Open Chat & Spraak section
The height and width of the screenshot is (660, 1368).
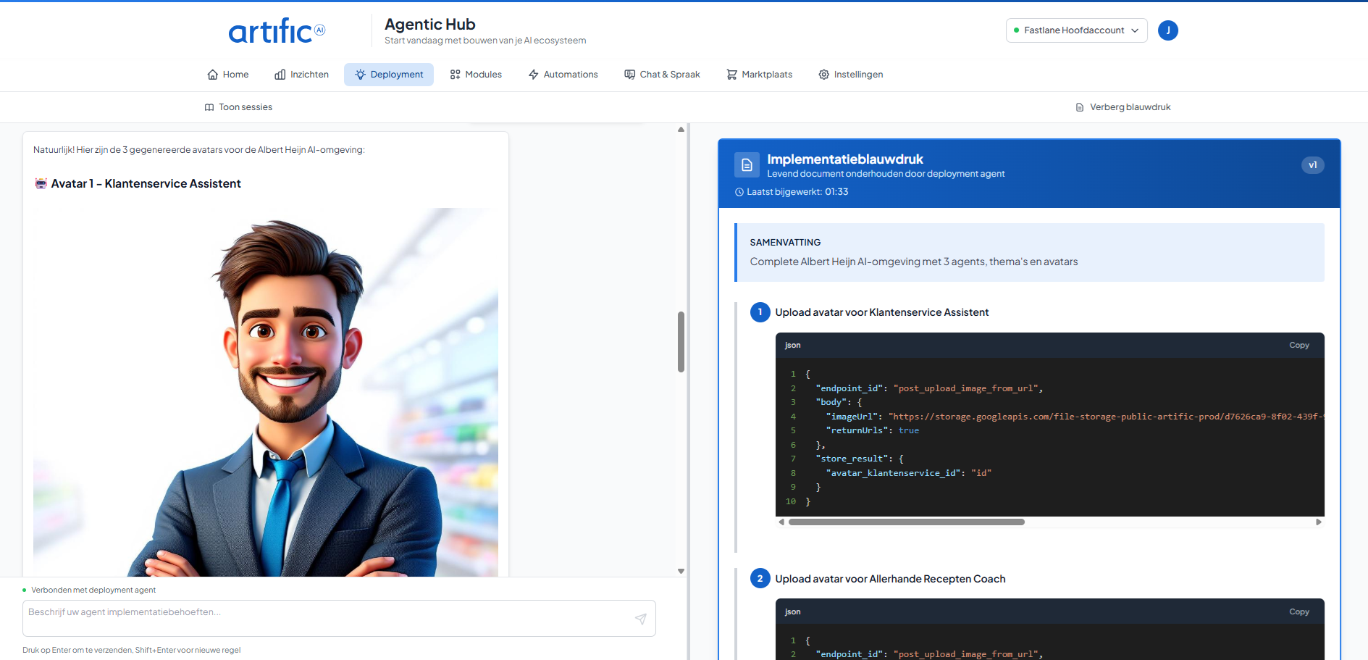[662, 75]
